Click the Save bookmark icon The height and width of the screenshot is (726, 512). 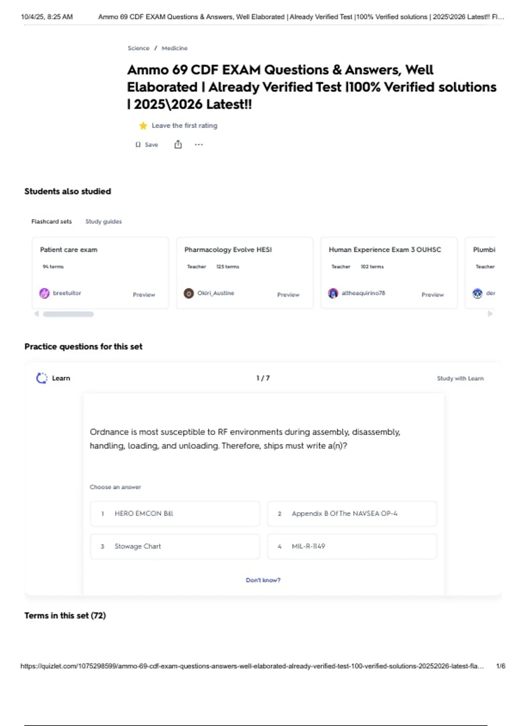tap(138, 145)
